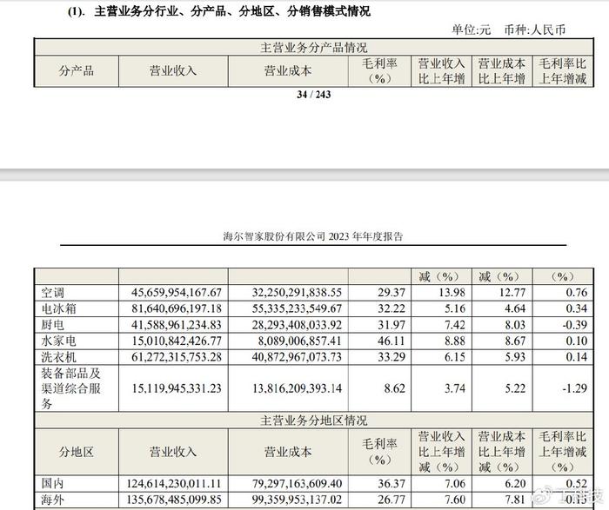Select the 海外 row label

click(x=53, y=500)
